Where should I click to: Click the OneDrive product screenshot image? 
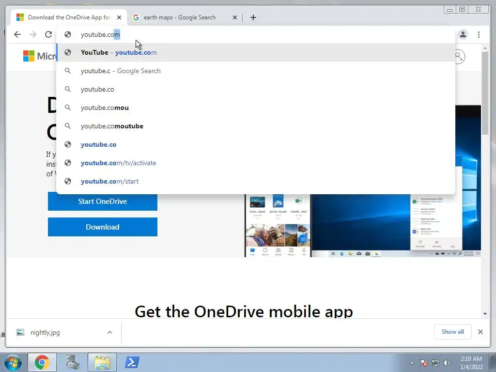(x=363, y=225)
